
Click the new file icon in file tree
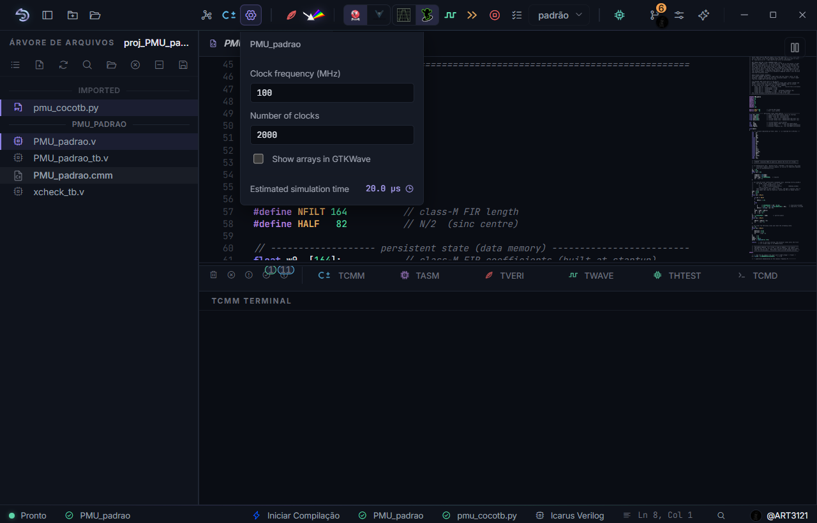click(x=40, y=64)
